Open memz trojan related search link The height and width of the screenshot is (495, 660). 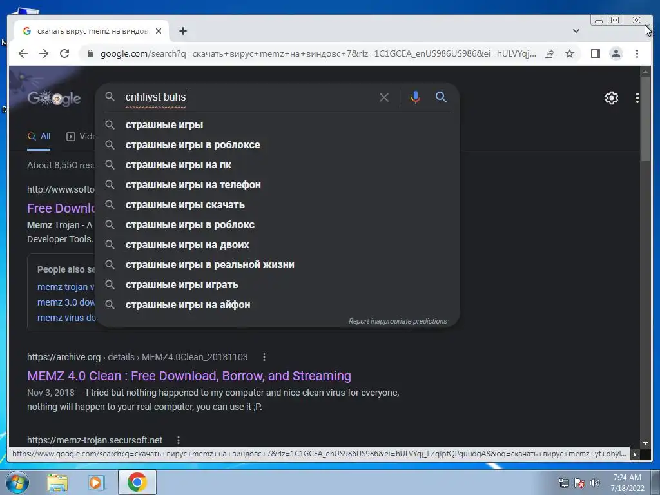66,287
